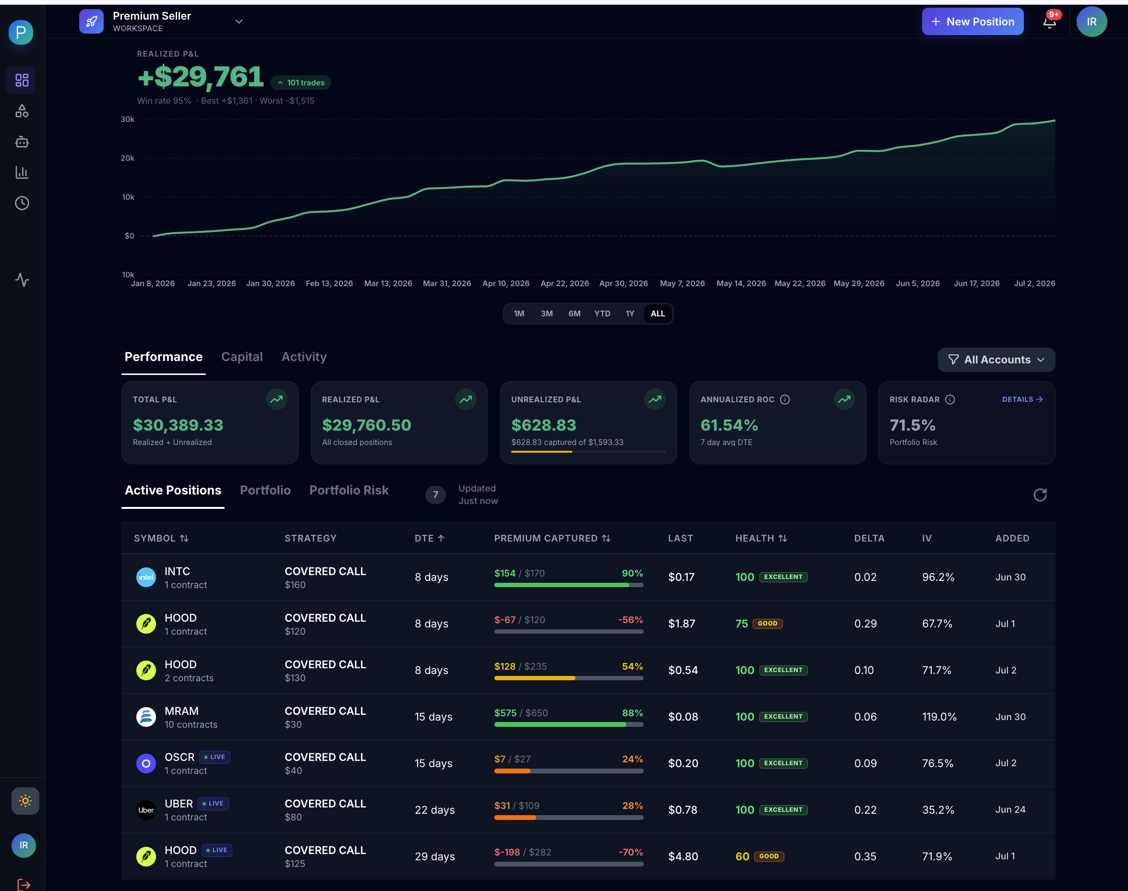Switch to the Capital tab
1128x891 pixels.
click(x=242, y=357)
